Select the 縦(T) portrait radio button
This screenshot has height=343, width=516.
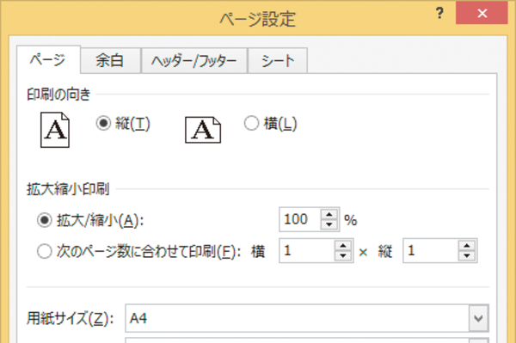[103, 124]
